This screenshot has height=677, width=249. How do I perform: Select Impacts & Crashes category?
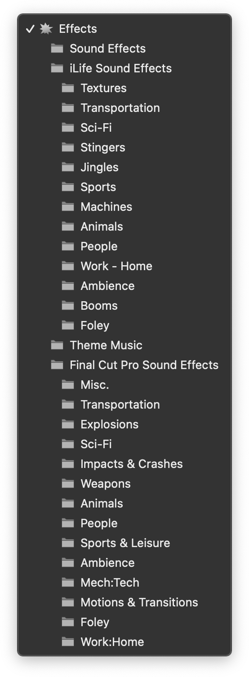pos(124,464)
